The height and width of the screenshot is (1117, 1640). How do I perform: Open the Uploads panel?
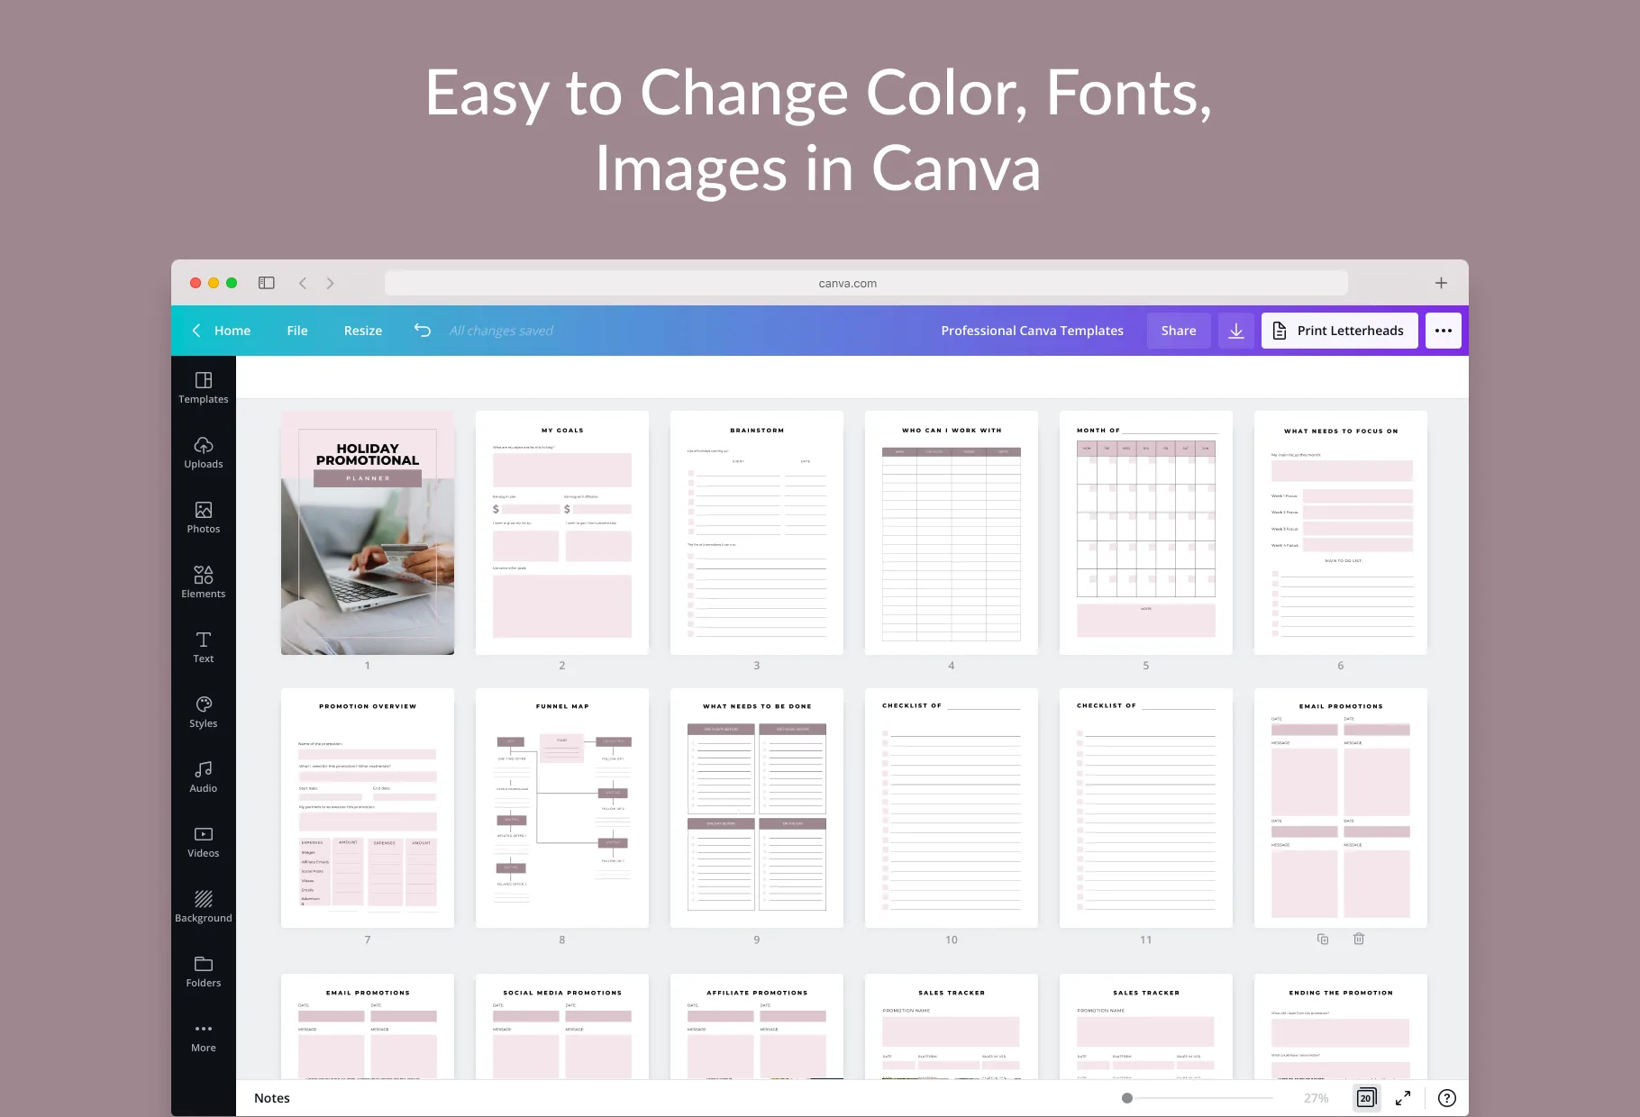coord(204,453)
